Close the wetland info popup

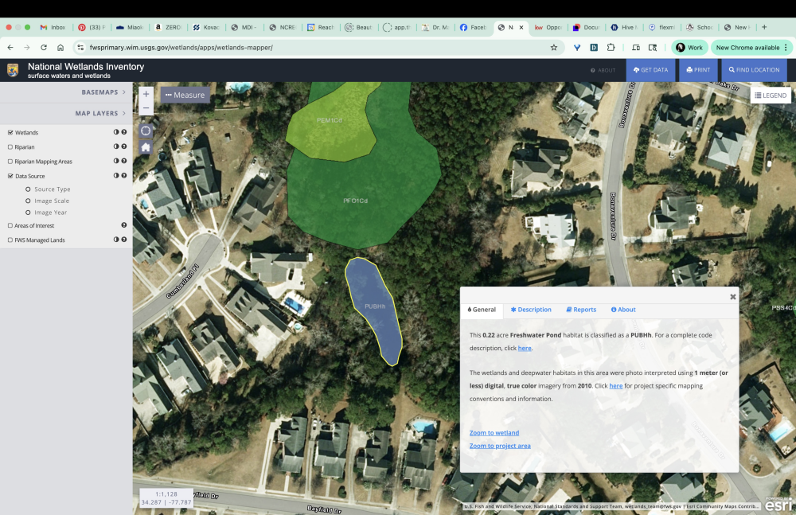tap(733, 297)
